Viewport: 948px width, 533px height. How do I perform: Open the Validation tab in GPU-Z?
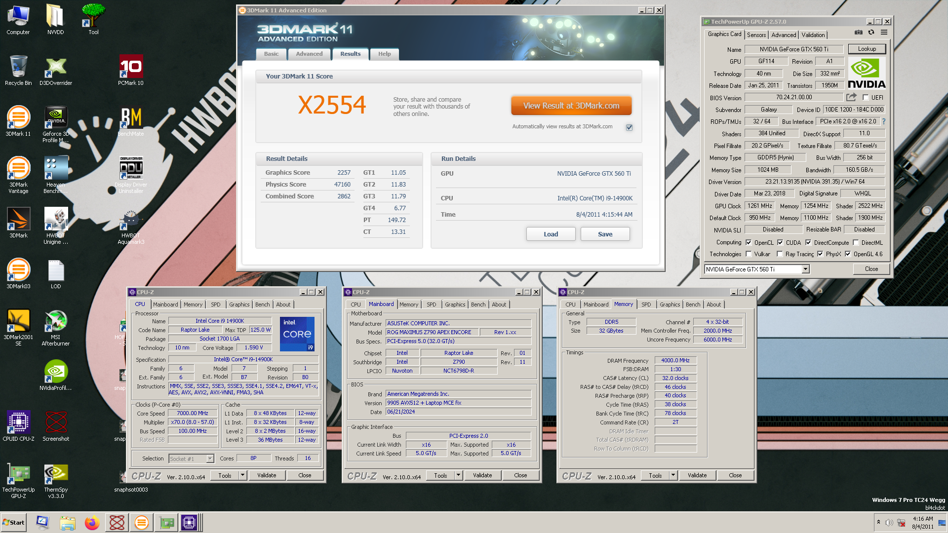pos(813,35)
